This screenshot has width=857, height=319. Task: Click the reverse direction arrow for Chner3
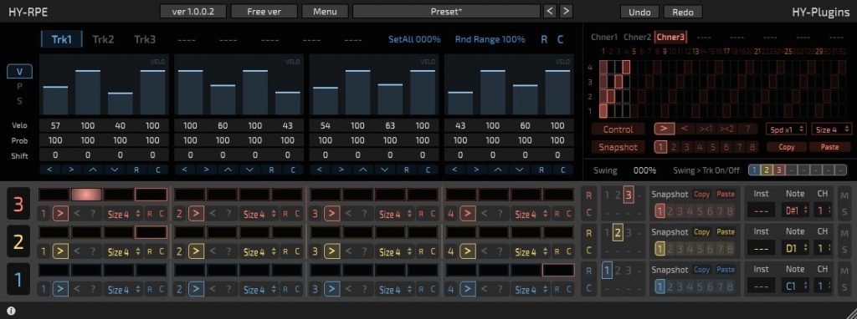(x=684, y=129)
